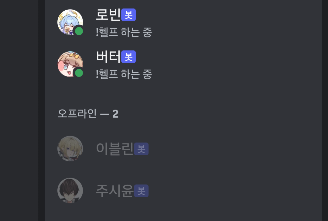328x221 pixels.
Task: Click 로빈's status text !헬프 하는 중
Action: pos(124,32)
